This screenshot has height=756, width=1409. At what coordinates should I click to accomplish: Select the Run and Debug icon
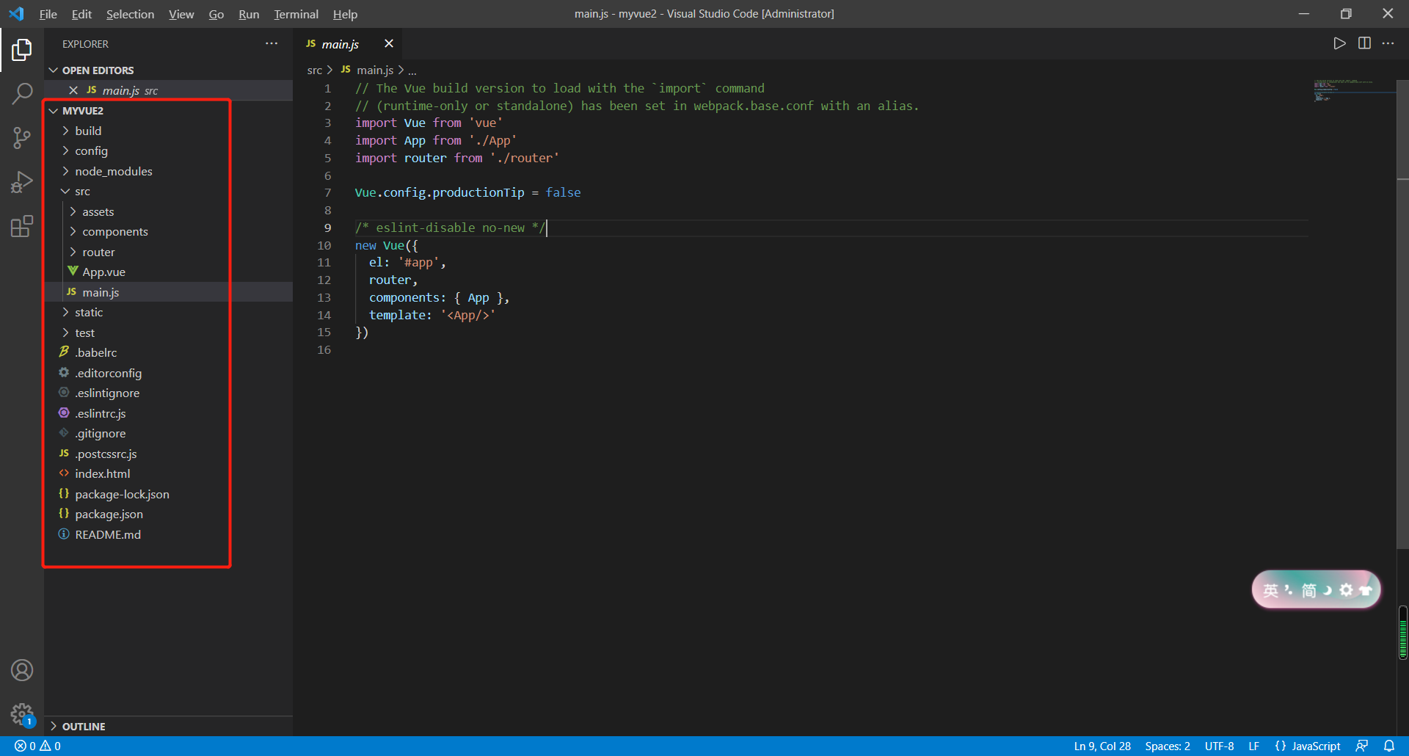[21, 182]
